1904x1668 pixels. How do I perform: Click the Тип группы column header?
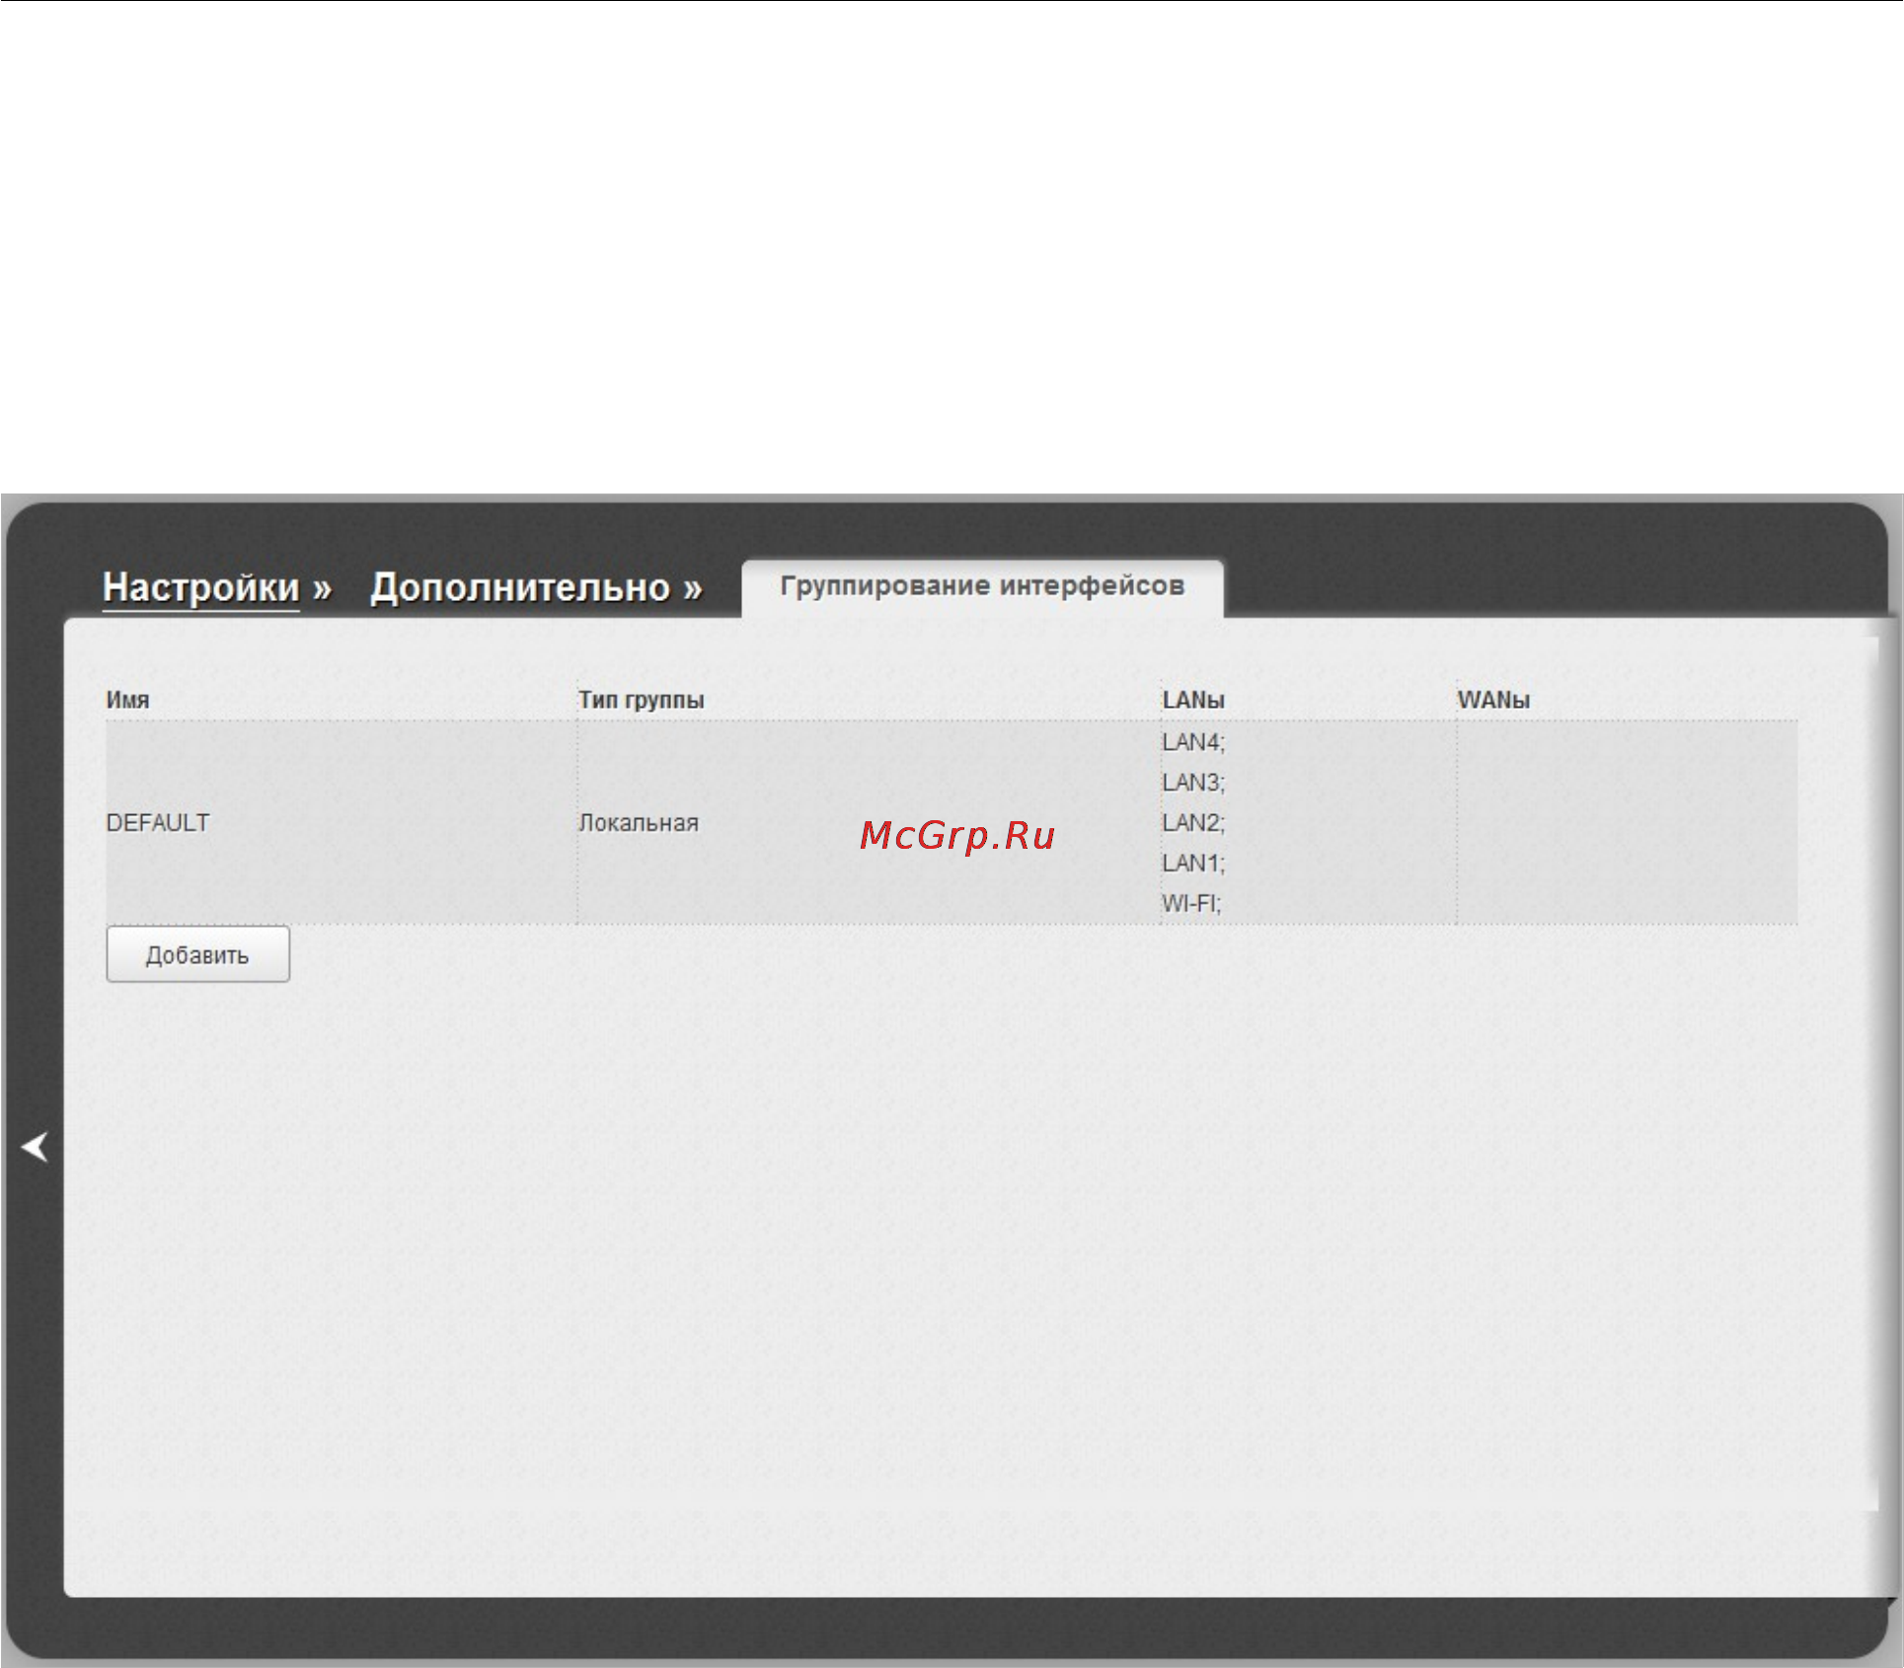tap(642, 700)
